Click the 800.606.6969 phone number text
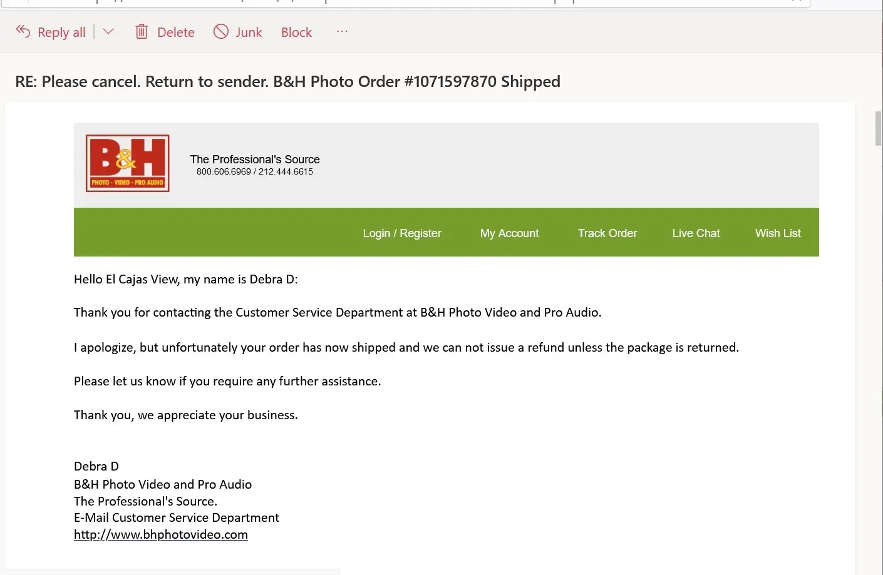Image resolution: width=883 pixels, height=575 pixels. point(224,172)
